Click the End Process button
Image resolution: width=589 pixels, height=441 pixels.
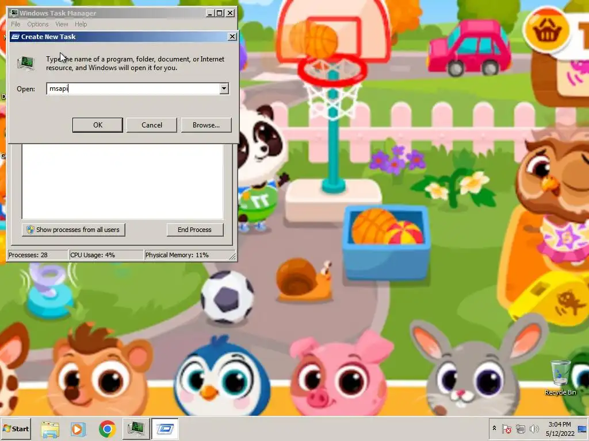point(195,230)
